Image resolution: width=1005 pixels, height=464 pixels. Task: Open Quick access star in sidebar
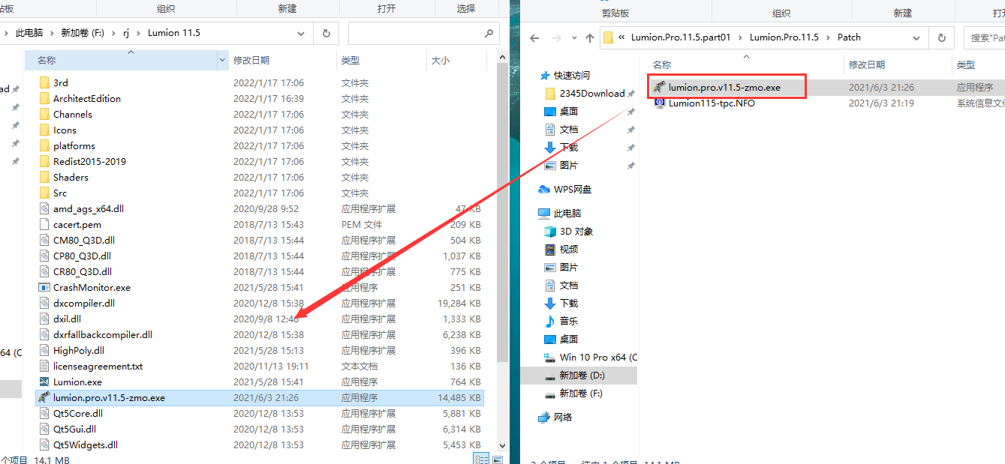[546, 76]
